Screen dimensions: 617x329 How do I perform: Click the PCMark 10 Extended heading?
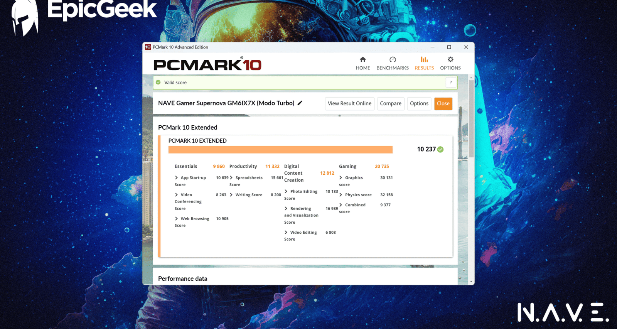pyautogui.click(x=188, y=127)
